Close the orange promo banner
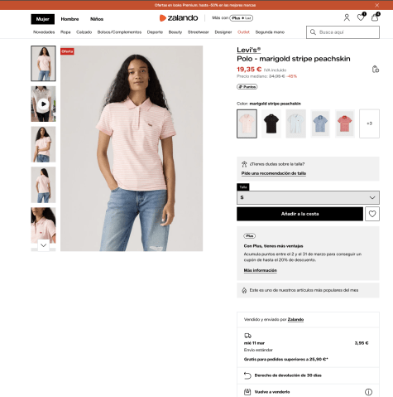The width and height of the screenshot is (393, 397). tap(376, 5)
